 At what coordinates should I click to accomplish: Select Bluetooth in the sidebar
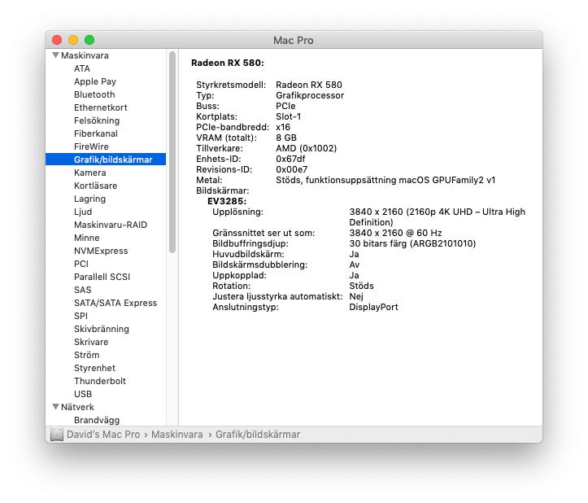click(x=94, y=94)
